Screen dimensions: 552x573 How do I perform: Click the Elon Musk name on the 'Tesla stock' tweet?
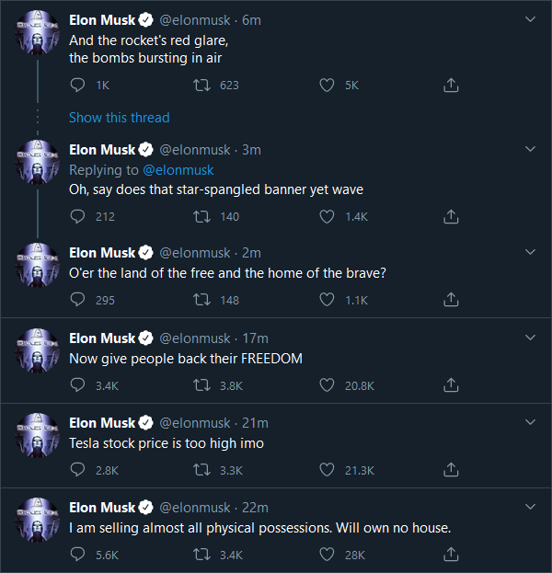101,422
